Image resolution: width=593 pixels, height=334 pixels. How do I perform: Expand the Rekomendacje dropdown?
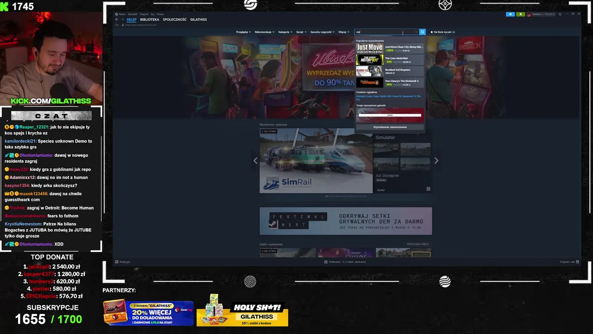pyautogui.click(x=265, y=32)
